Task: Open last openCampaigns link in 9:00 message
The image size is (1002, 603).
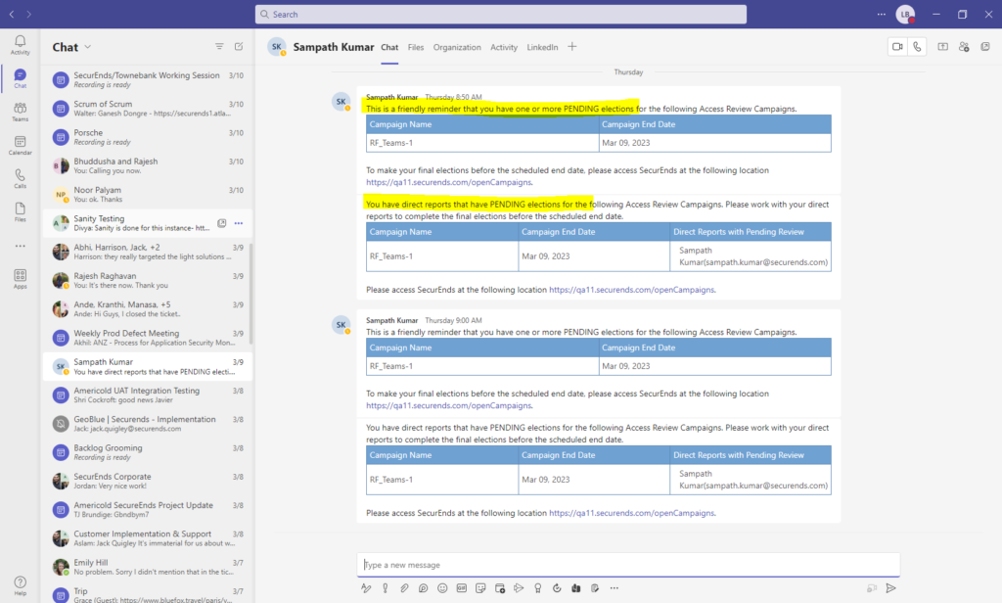Action: 631,513
